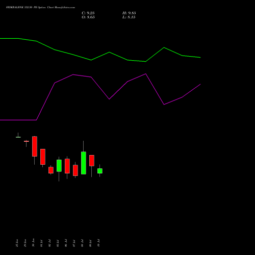Click the tall green candle above 08 Jul

[84, 163]
